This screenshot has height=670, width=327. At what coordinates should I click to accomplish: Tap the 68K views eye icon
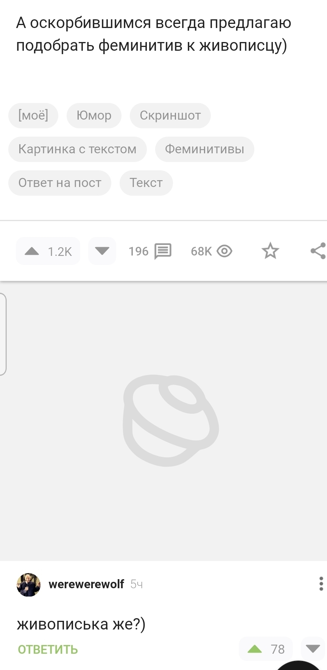coord(224,251)
